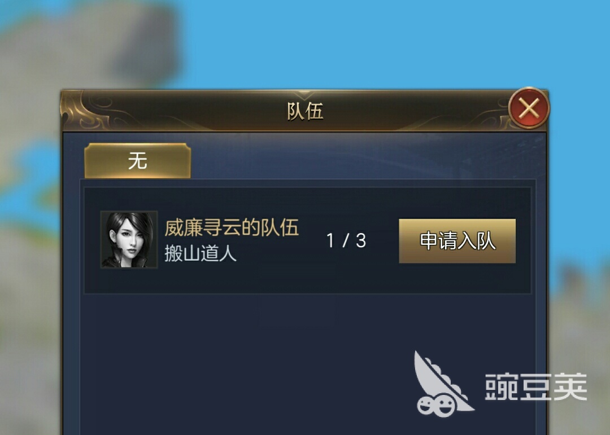Close the 队伍 dialog with red X
This screenshot has height=435, width=610.
coord(529,108)
